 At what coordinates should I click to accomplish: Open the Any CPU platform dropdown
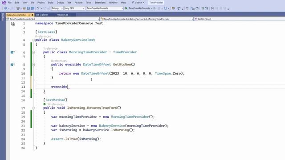(74, 8)
